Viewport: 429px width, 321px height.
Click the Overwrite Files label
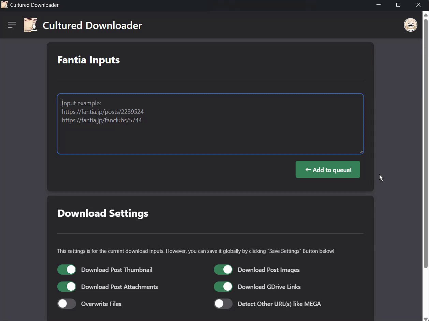pyautogui.click(x=101, y=304)
